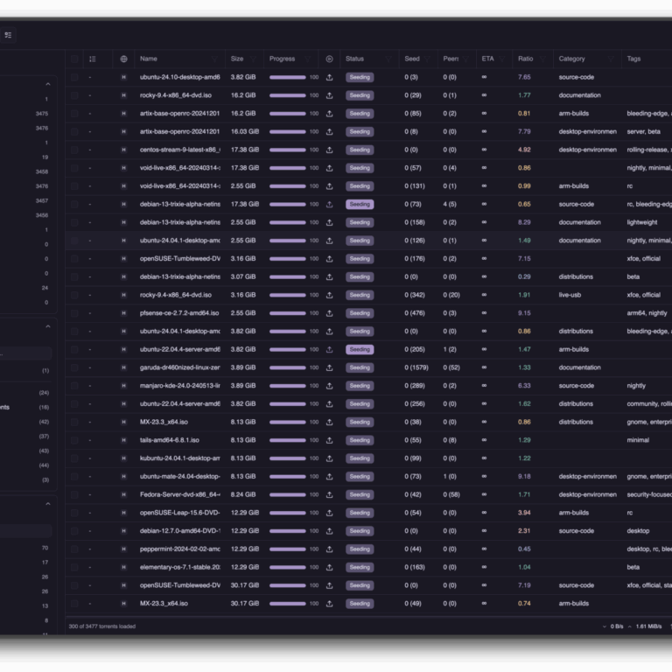Click 'live-usb' category cell

pos(570,295)
